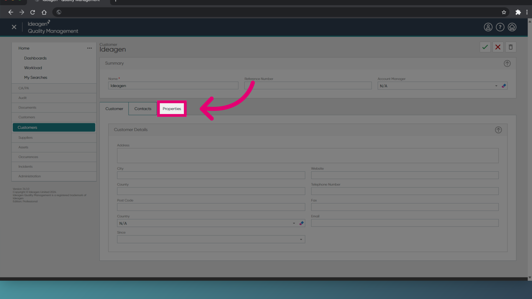Open the browser home page button
Viewport: 532px width, 299px height.
point(44,12)
